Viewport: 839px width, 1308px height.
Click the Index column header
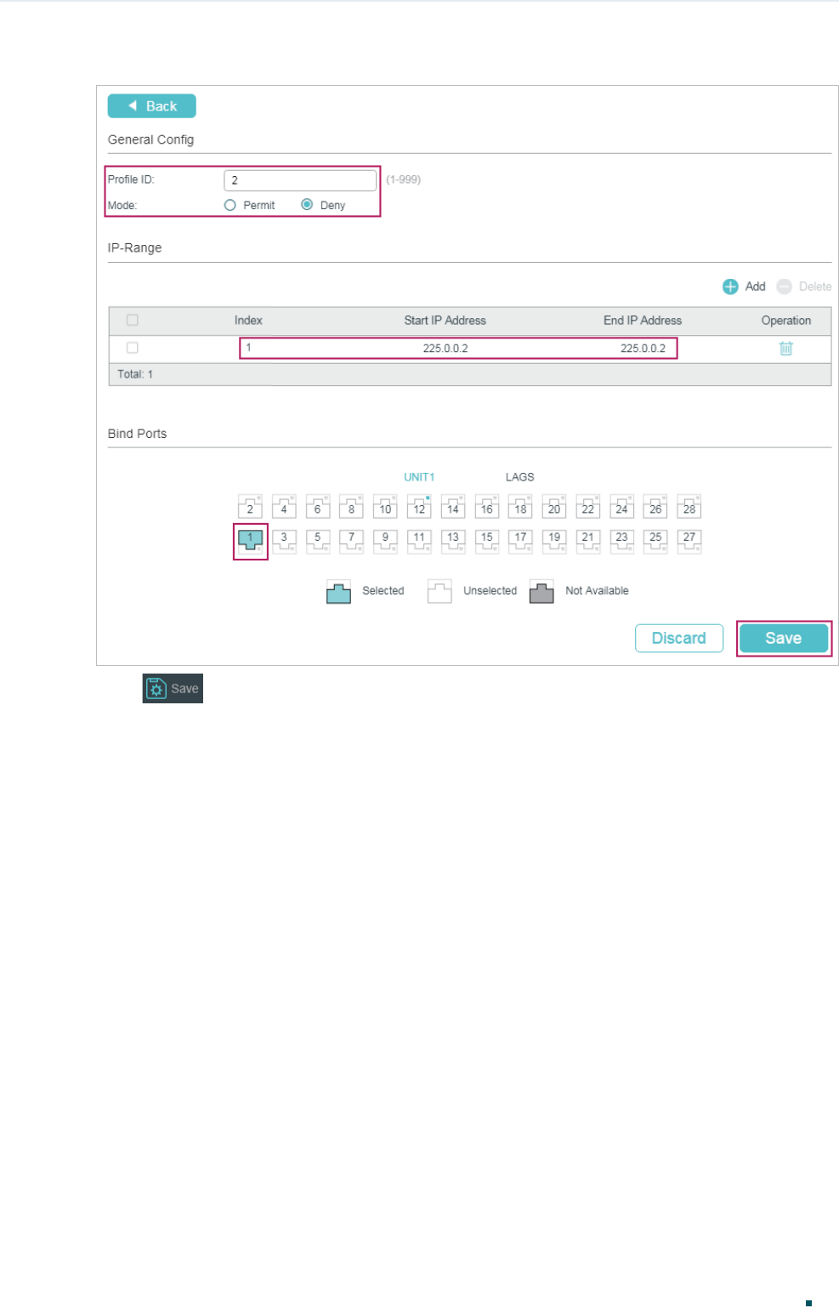pos(248,321)
